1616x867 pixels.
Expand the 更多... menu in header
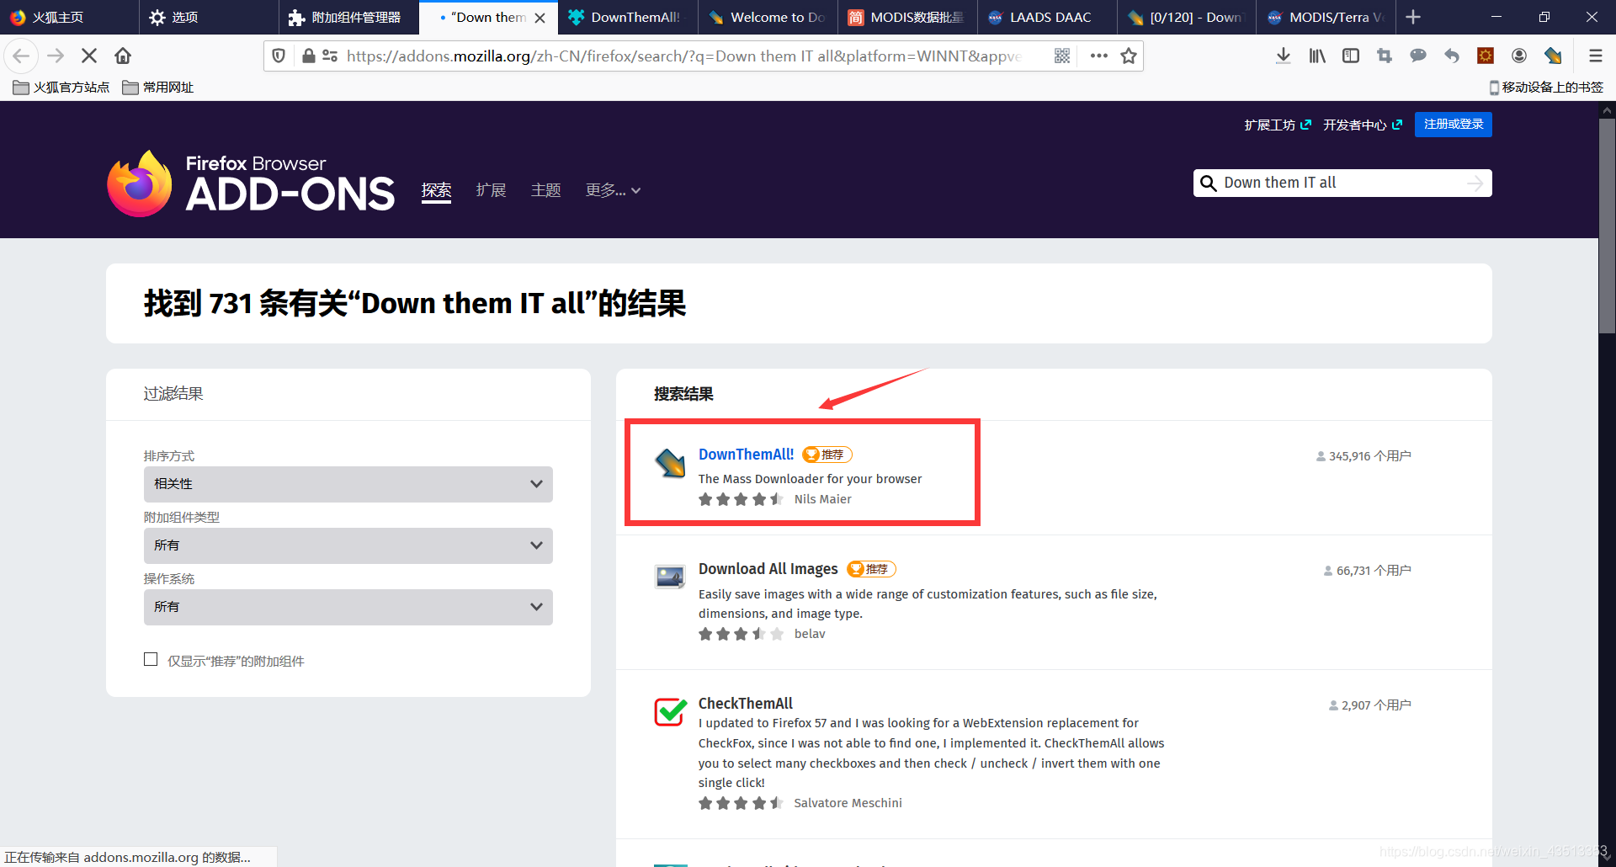[x=614, y=190]
